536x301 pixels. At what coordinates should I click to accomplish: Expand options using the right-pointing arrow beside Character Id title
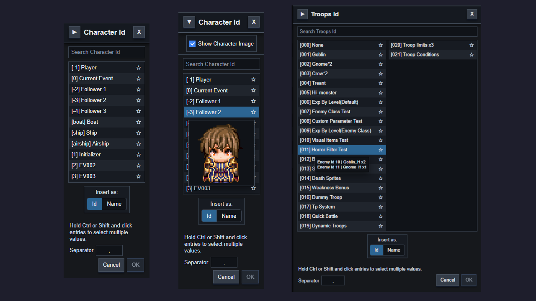(75, 32)
